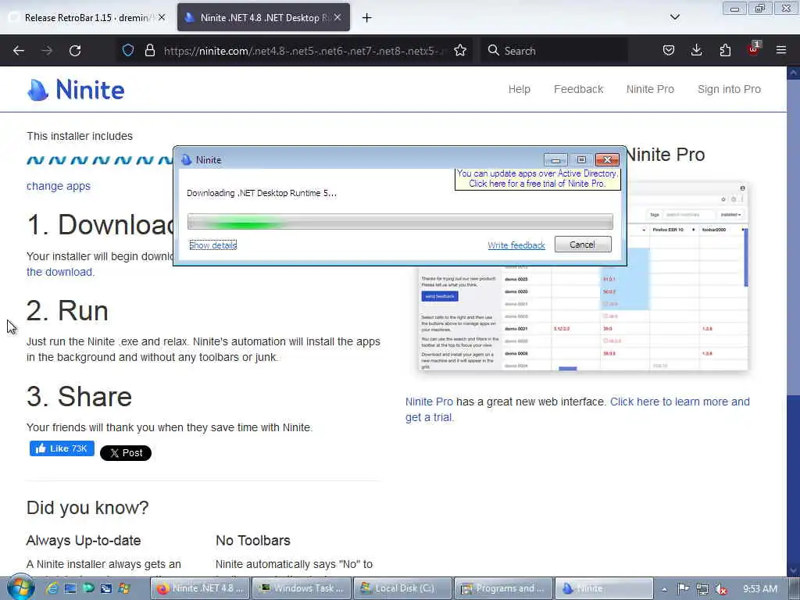Open the extensions puzzle icon
This screenshot has height=600, width=800.
tap(725, 50)
